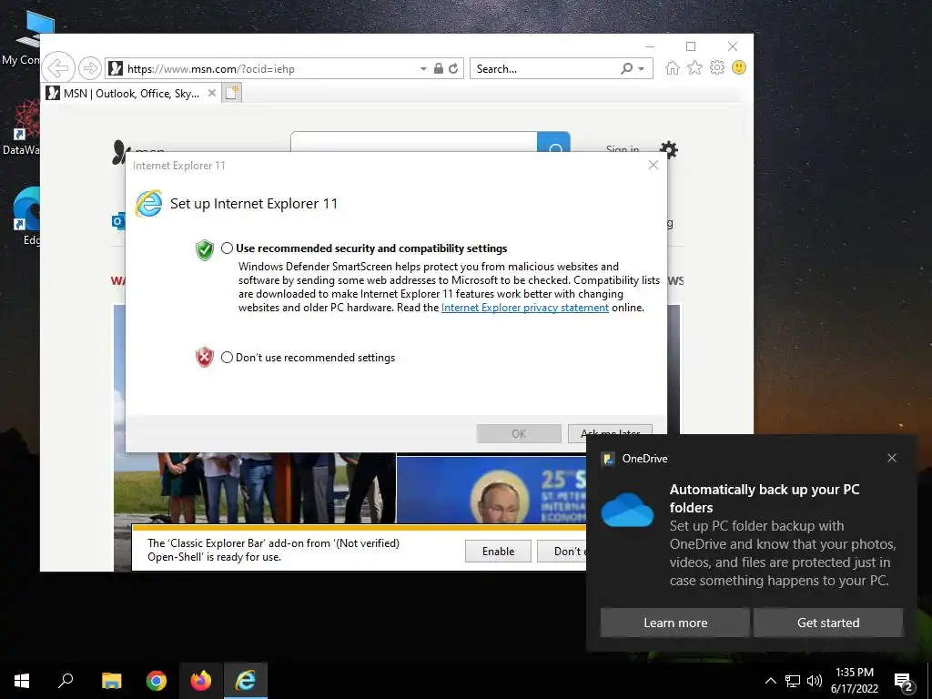Viewport: 932px width, 699px height.
Task: Open the taskbar clock showing 1:35 PM
Action: point(854,681)
